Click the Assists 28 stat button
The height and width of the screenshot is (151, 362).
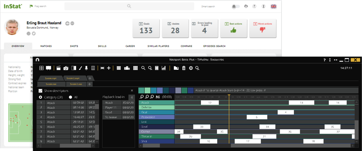175,29
